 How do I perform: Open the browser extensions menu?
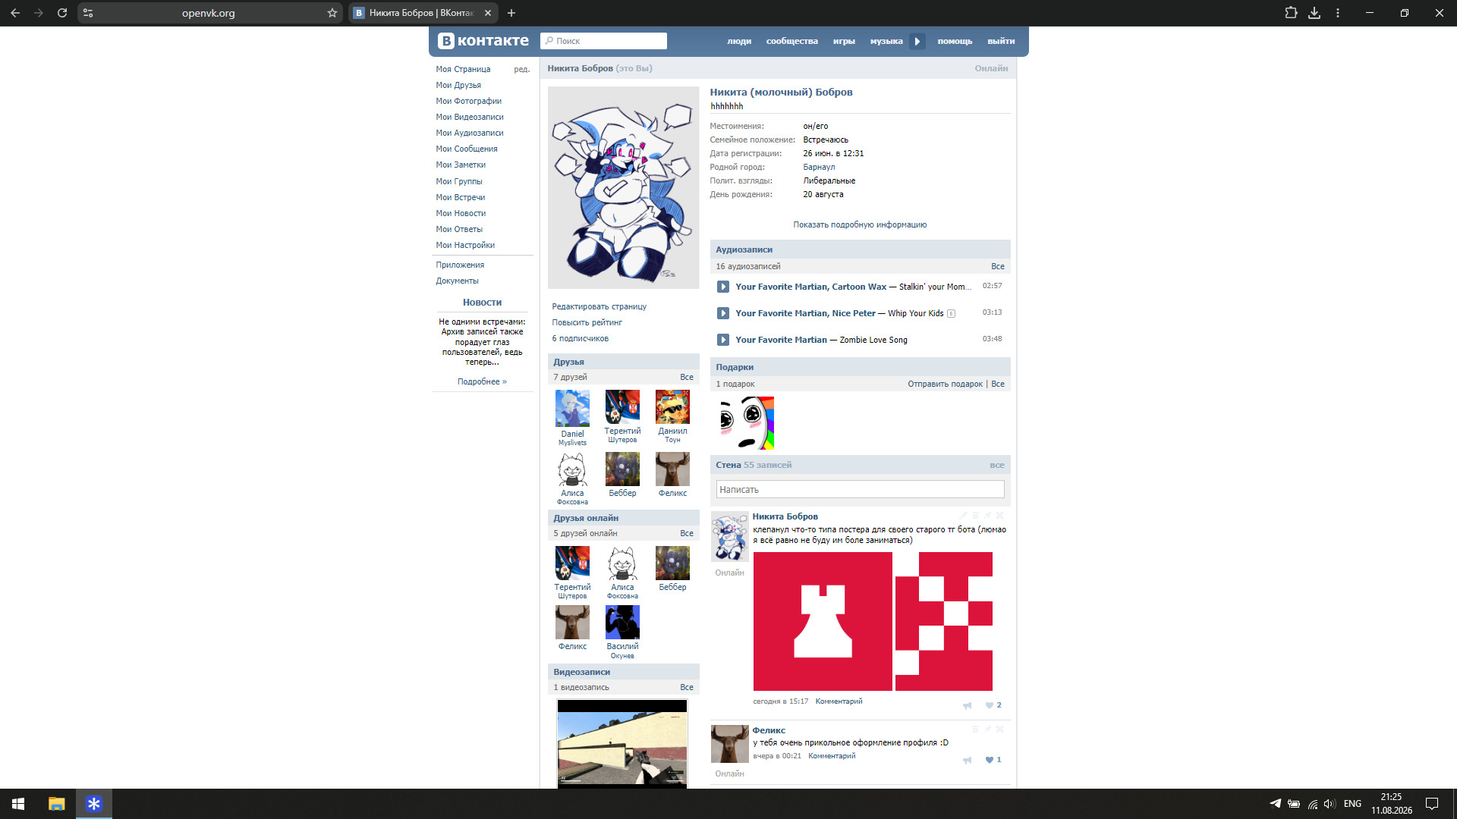coord(1291,13)
